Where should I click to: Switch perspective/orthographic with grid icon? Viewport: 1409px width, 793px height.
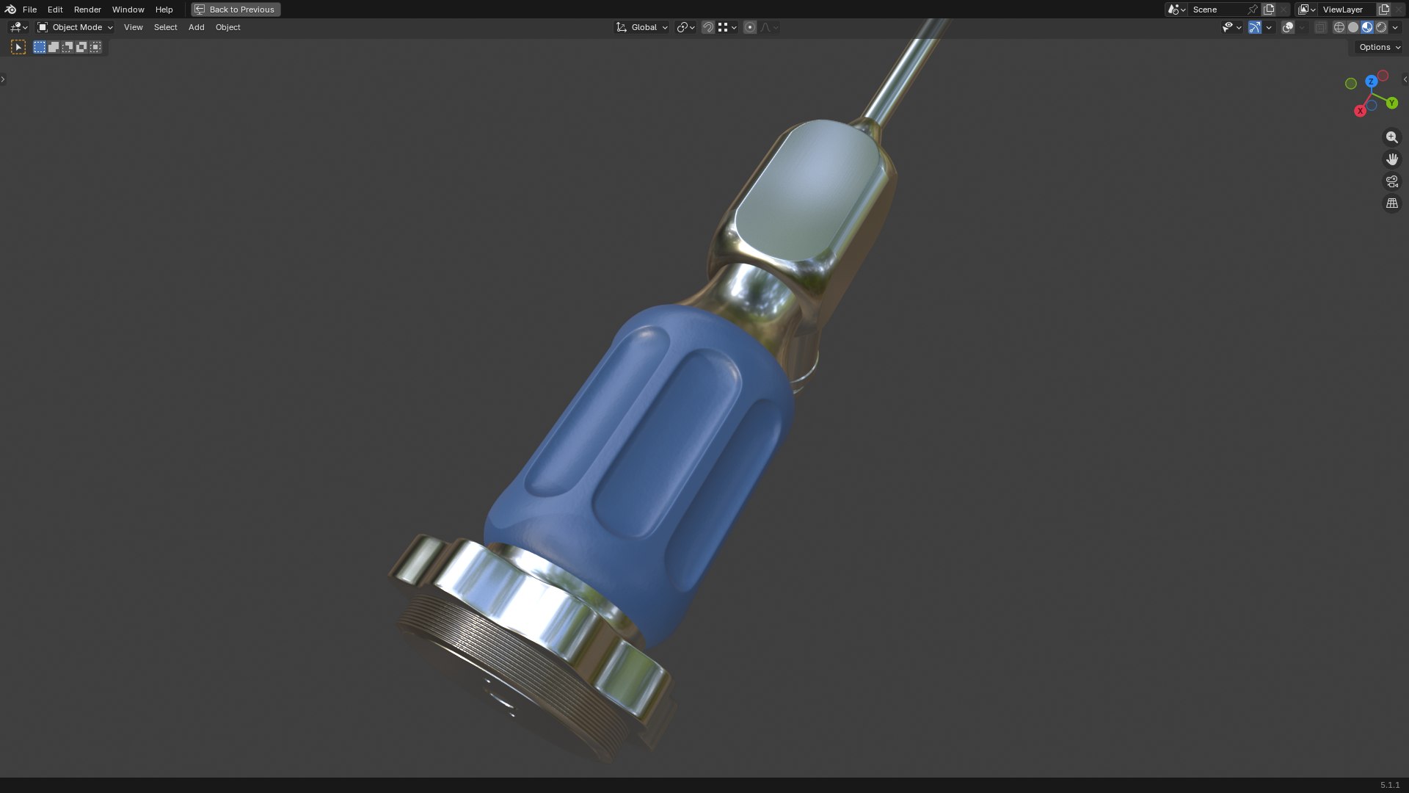tap(1391, 203)
